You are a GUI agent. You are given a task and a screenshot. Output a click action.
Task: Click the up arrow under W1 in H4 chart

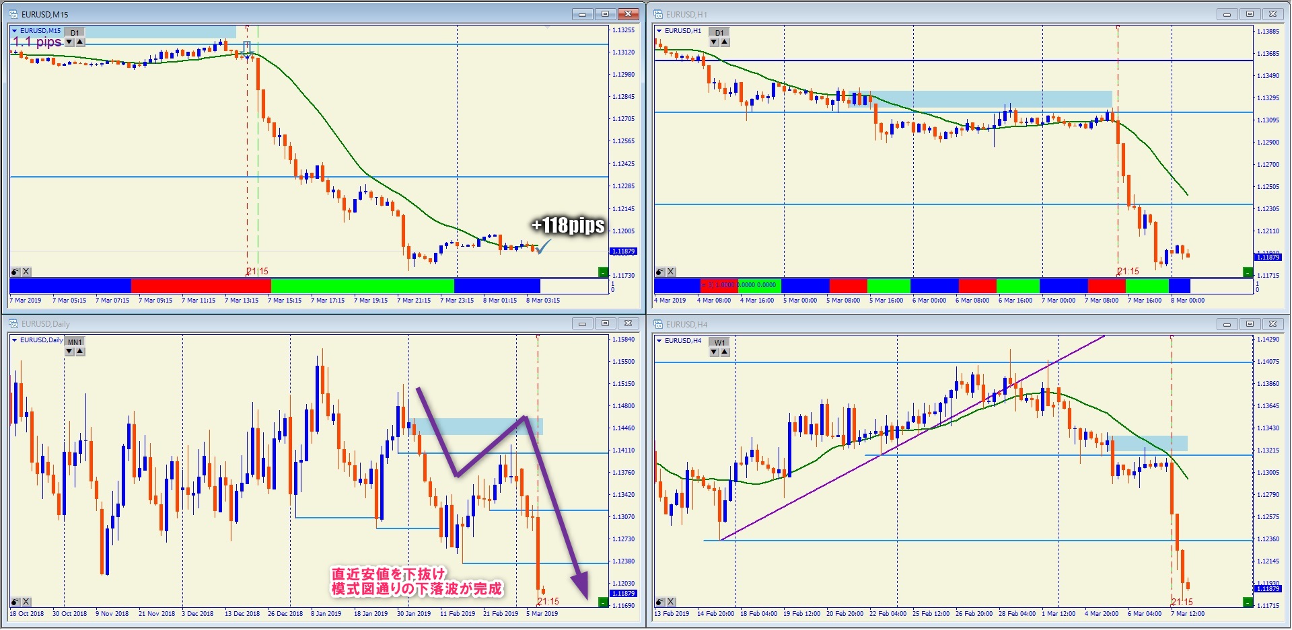[725, 352]
